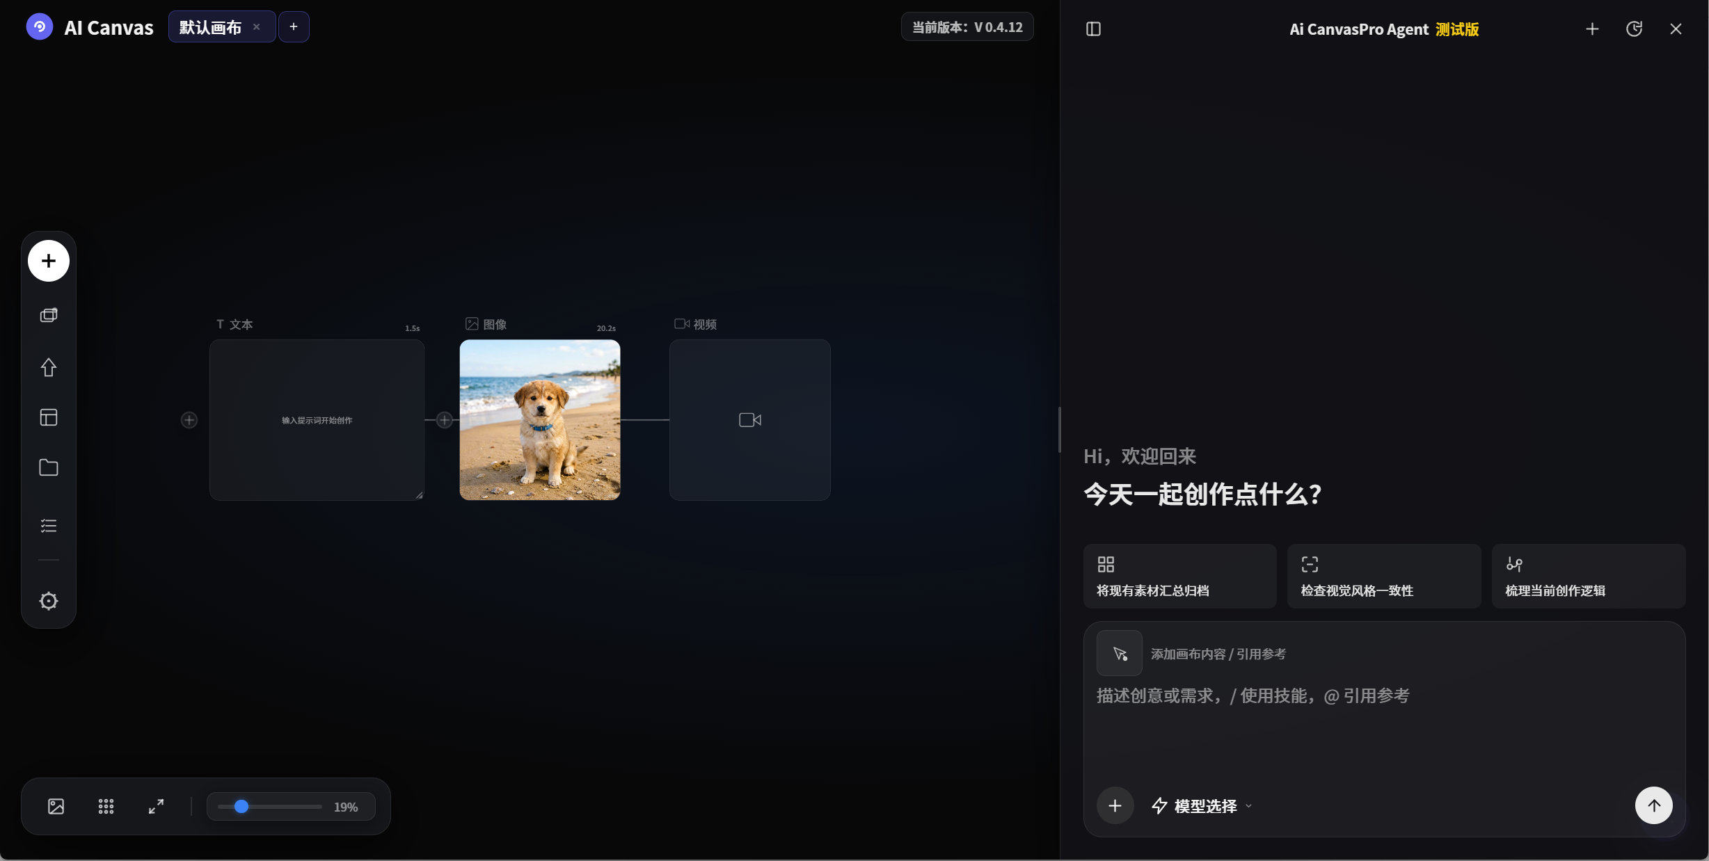Screen dimensions: 1709x861
Task: Open the settings icon in the sidebar
Action: click(49, 601)
